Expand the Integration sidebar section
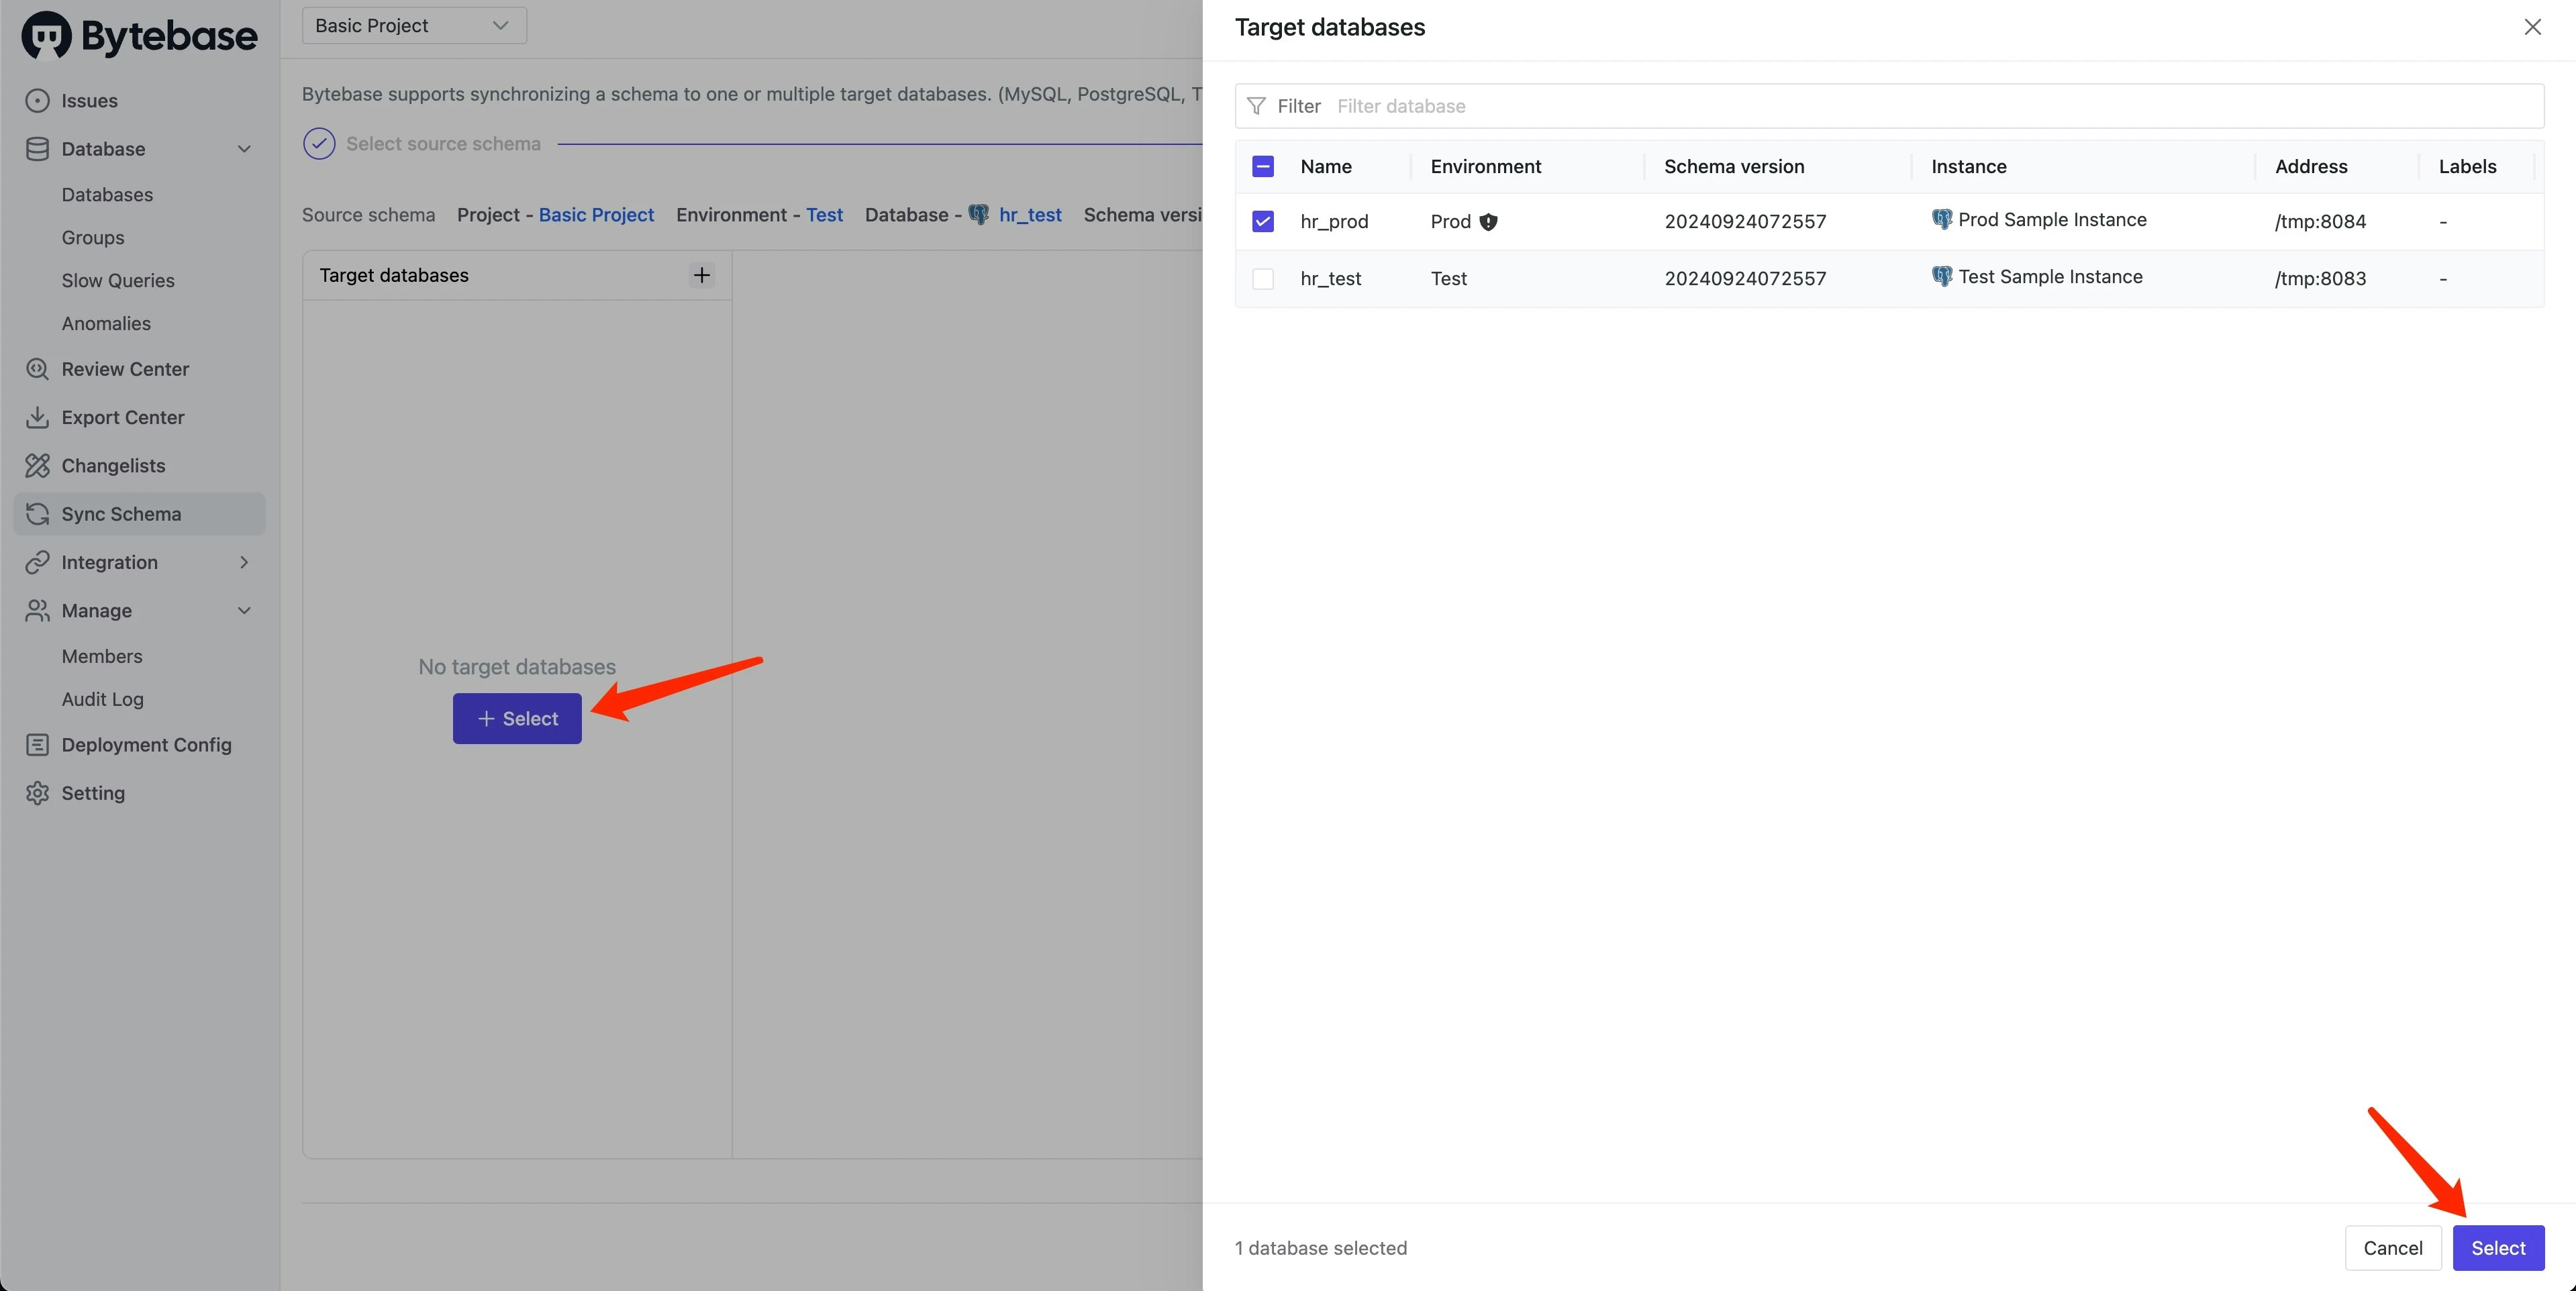Viewport: 2576px width, 1291px height. pos(244,562)
